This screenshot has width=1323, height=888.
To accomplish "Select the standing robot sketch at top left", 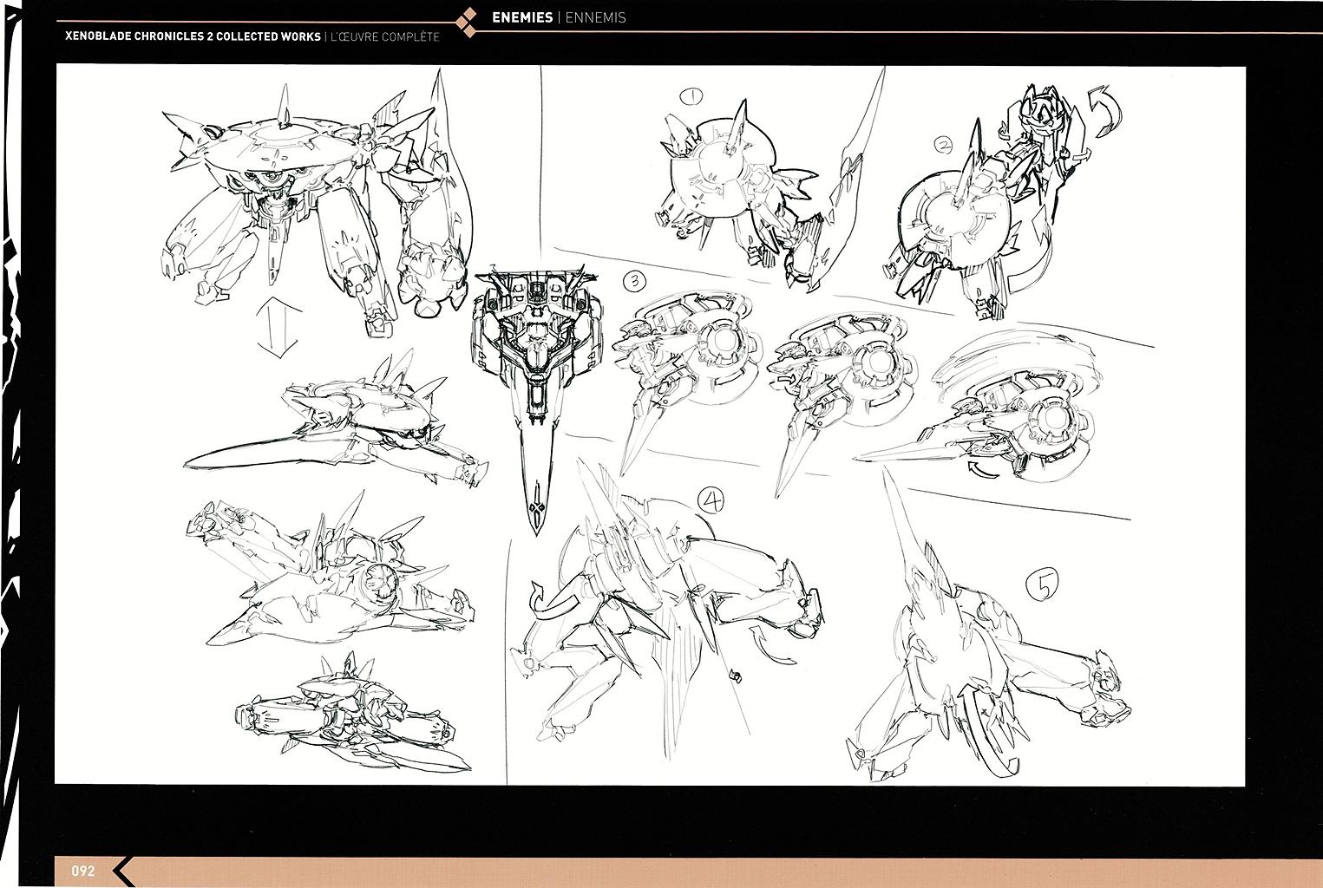I will coord(295,199).
